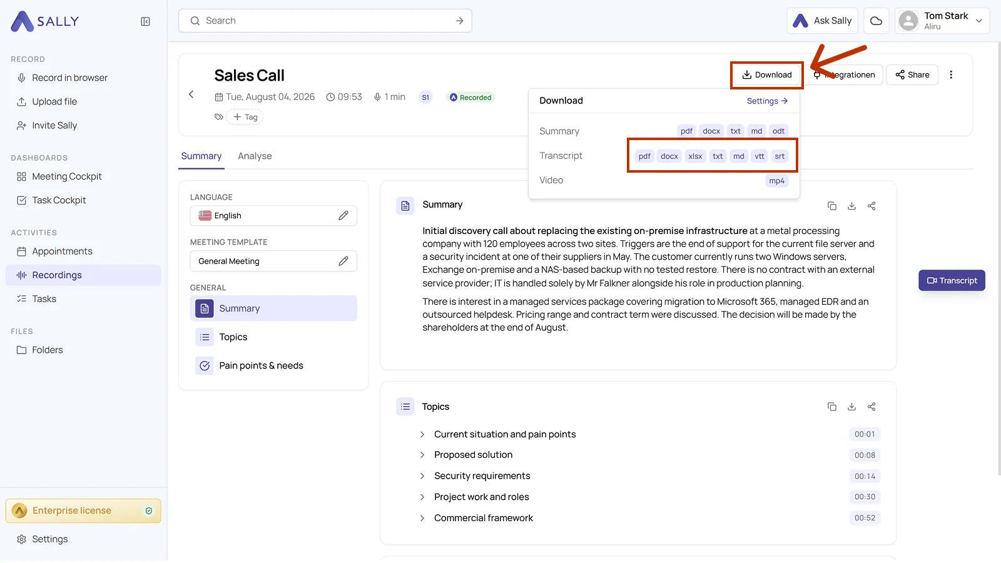Image resolution: width=1001 pixels, height=563 pixels.
Task: Click the Recorded status badge
Action: coord(470,98)
